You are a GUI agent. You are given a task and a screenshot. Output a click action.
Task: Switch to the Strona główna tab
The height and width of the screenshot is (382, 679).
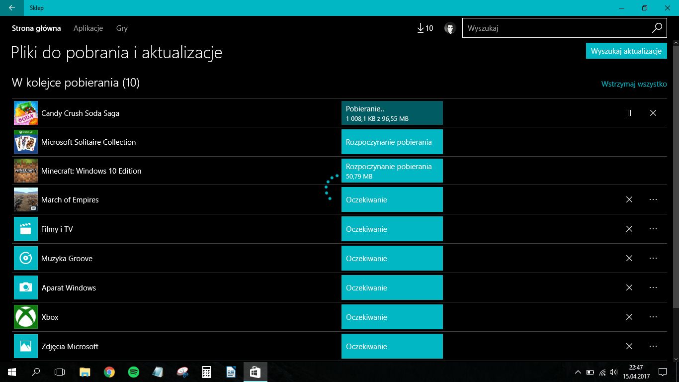pyautogui.click(x=36, y=28)
